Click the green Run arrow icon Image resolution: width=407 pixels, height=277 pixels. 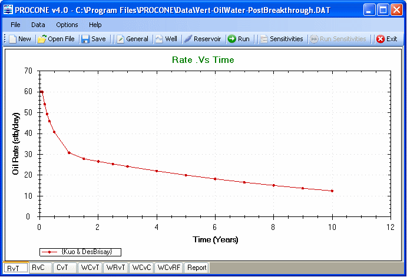[x=232, y=39]
